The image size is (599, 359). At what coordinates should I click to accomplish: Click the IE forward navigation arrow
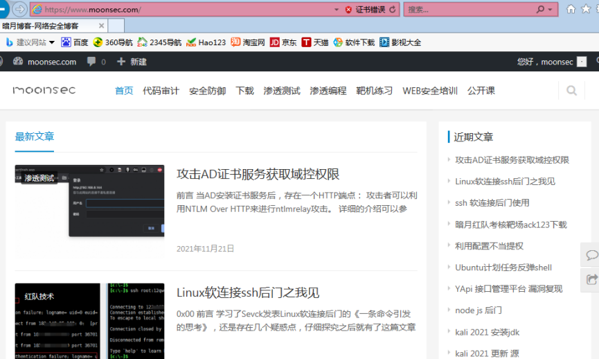tap(20, 10)
